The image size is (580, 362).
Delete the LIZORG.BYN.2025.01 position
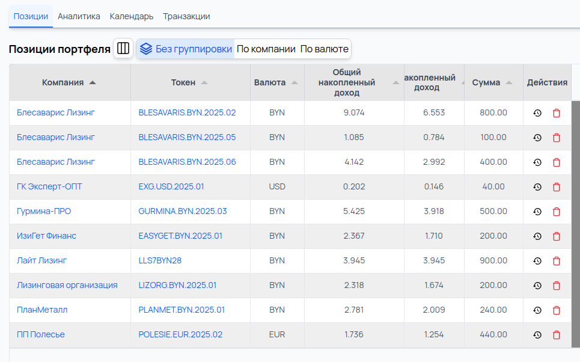point(556,286)
